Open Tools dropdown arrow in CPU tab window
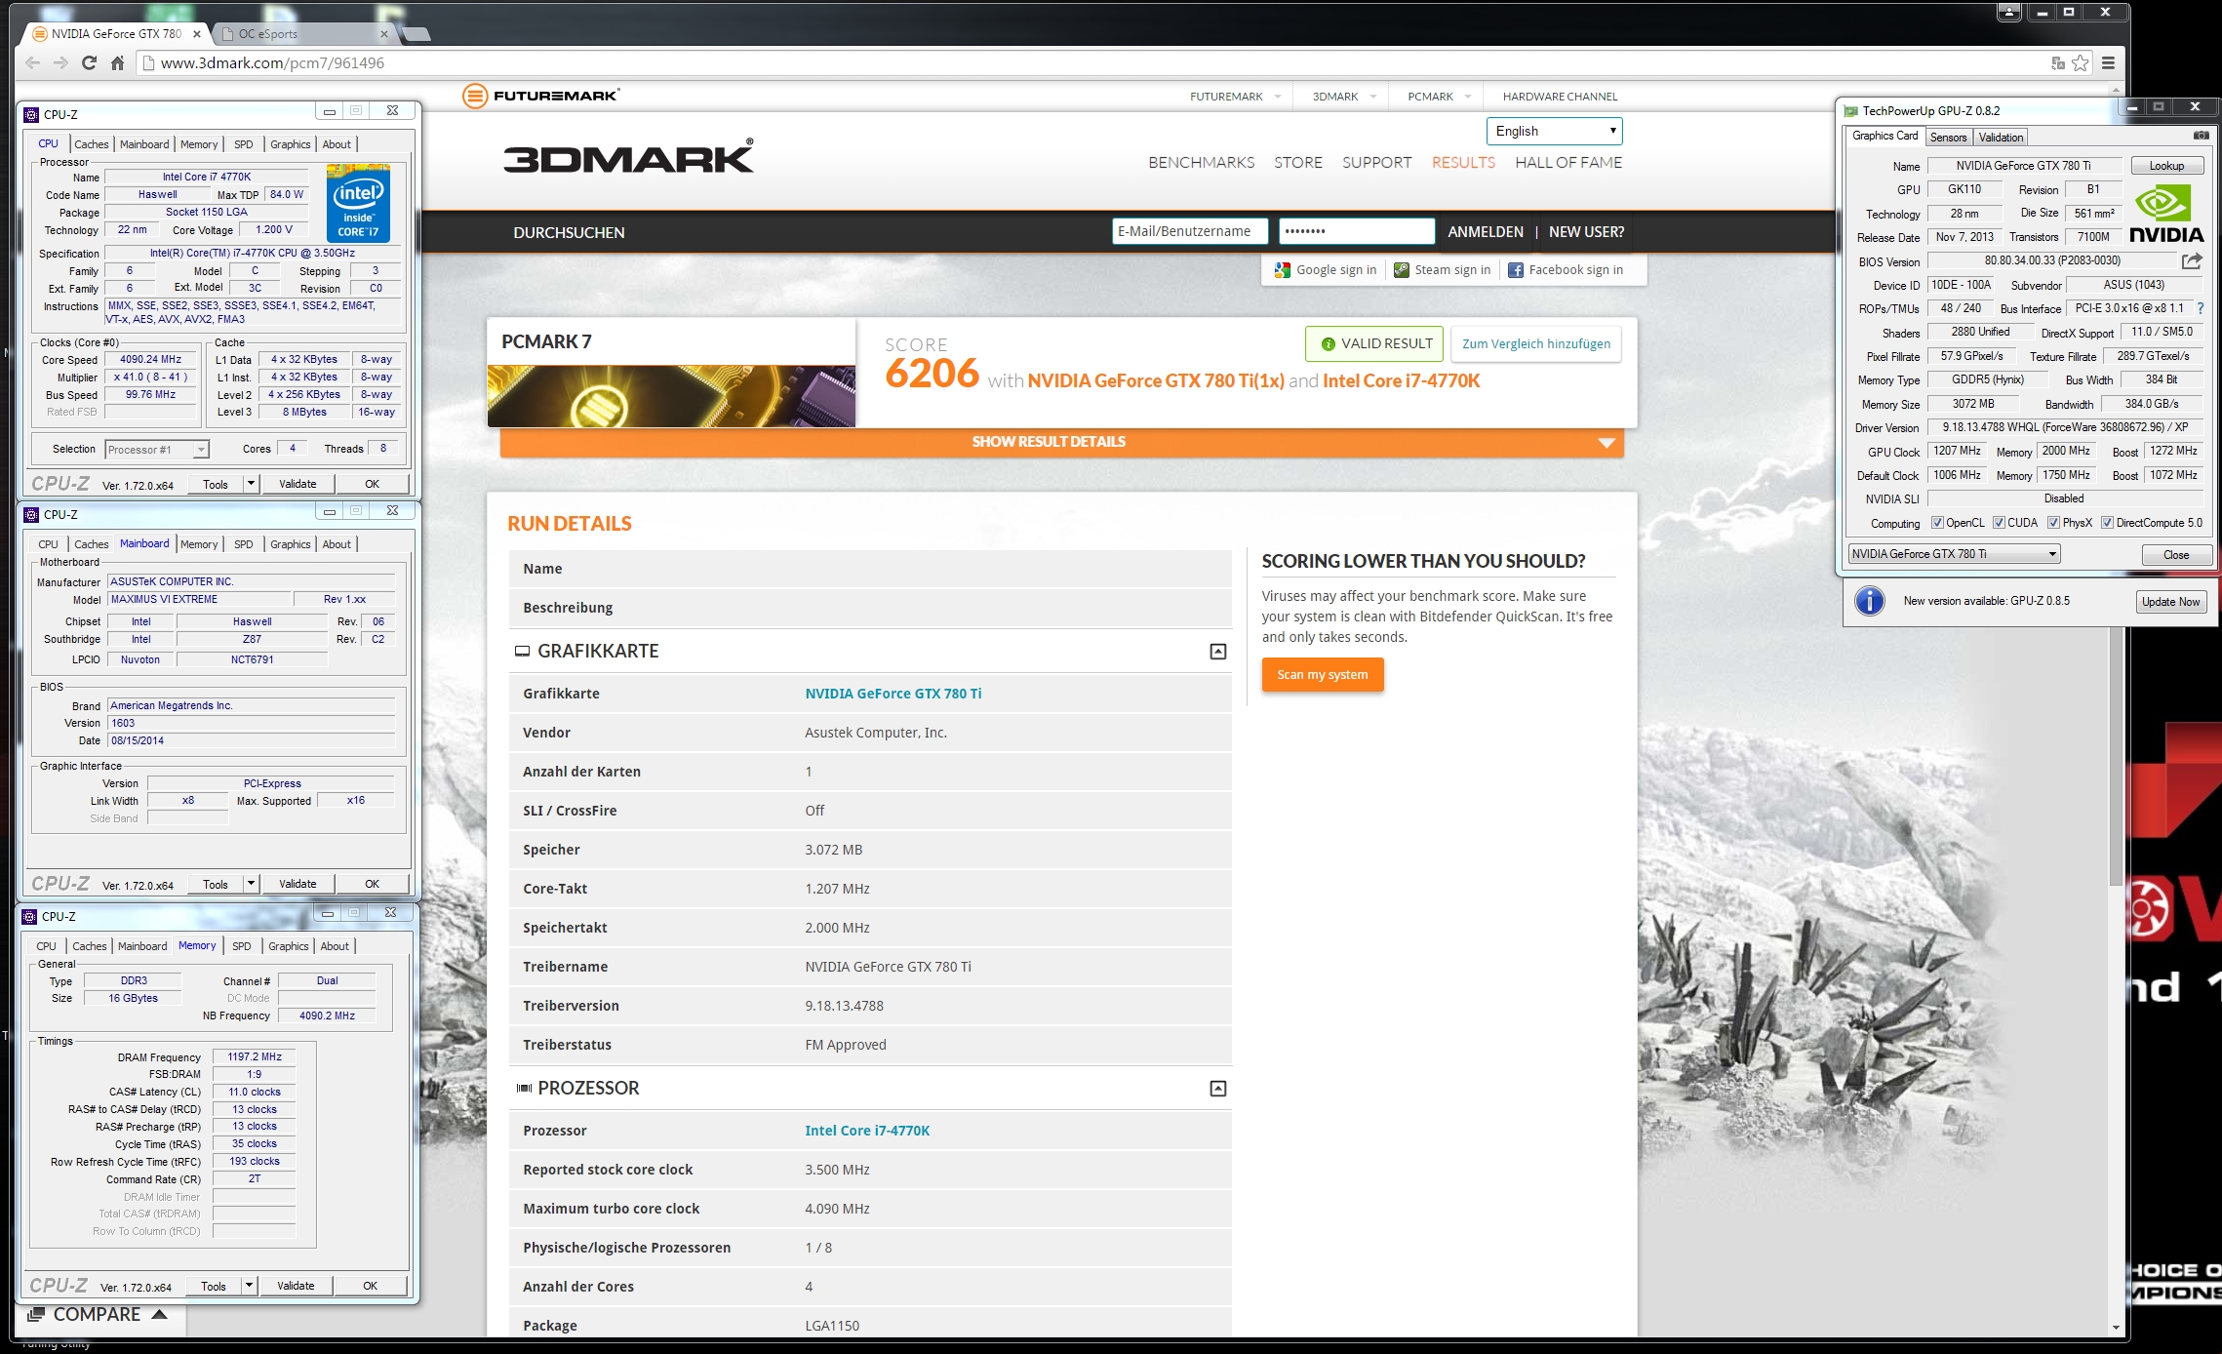The height and width of the screenshot is (1354, 2222). (x=251, y=484)
